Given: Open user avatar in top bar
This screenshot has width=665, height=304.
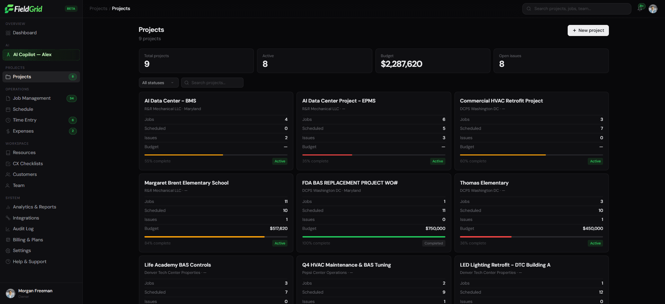Looking at the screenshot, I should click(x=653, y=9).
